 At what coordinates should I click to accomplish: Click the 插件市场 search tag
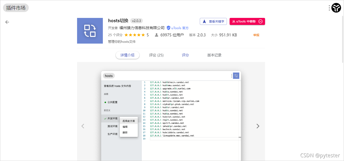pyautogui.click(x=16, y=8)
